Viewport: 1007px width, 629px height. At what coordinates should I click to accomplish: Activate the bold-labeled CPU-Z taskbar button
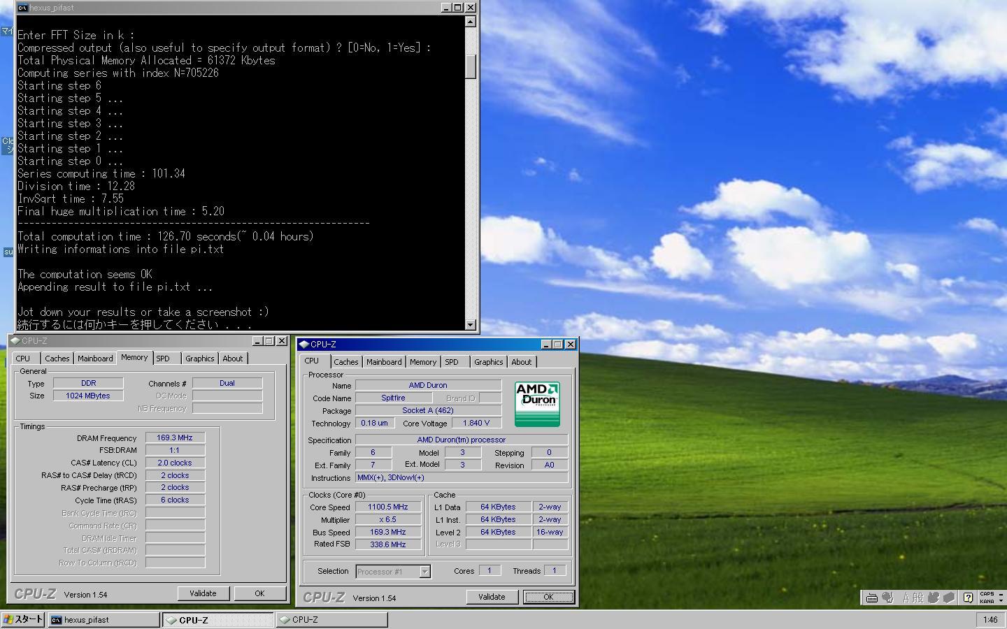coord(217,620)
